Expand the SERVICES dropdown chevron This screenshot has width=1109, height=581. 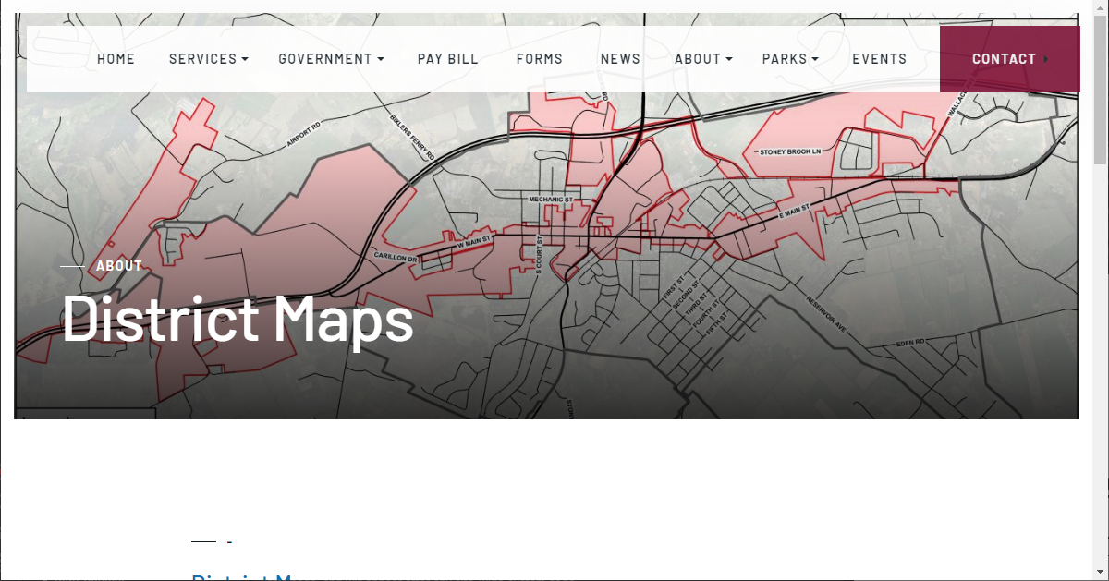click(x=244, y=59)
